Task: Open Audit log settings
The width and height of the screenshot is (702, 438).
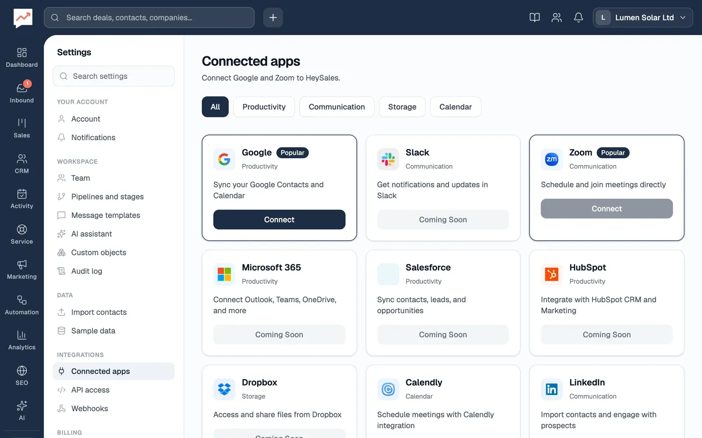Action: (114, 271)
